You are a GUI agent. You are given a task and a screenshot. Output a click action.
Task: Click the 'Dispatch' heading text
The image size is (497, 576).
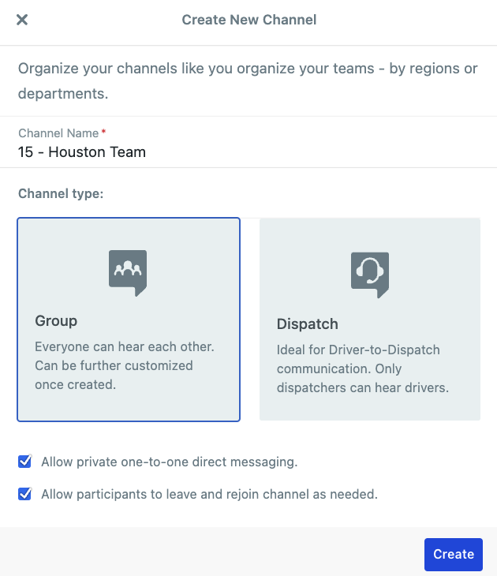coord(308,324)
